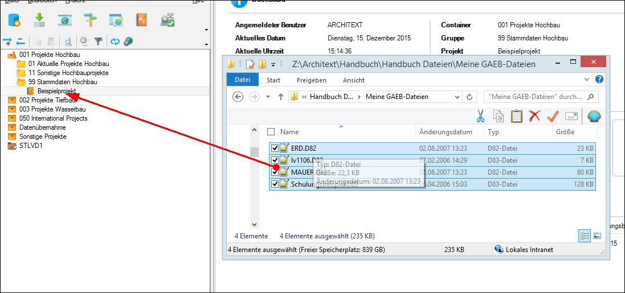The width and height of the screenshot is (625, 293).
Task: Switch to large thumbnails view in Explorer
Action: 597,236
